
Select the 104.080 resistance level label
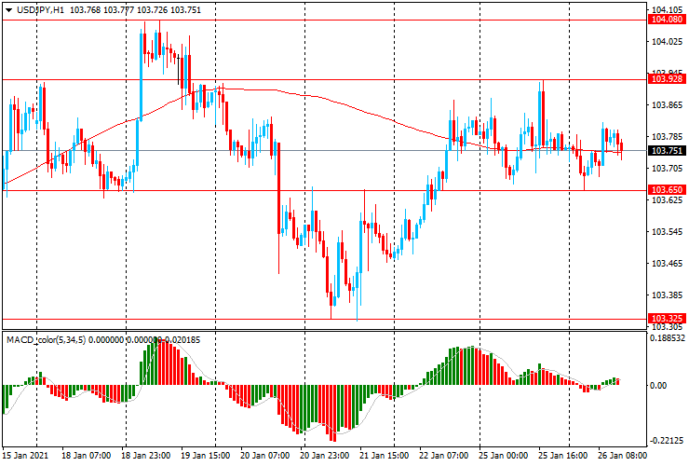(x=667, y=20)
